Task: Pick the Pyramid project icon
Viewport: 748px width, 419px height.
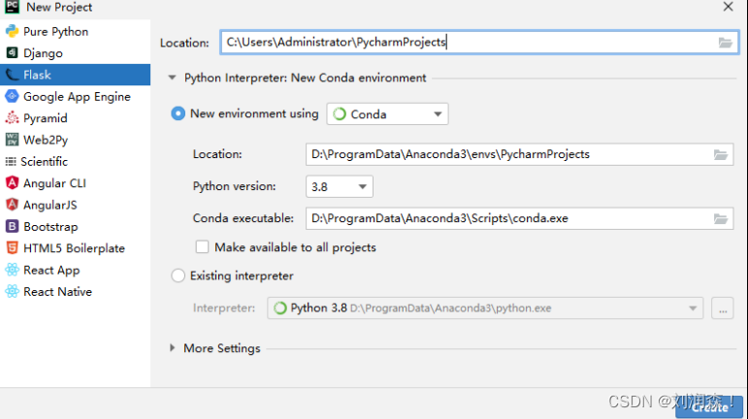Action: point(12,117)
